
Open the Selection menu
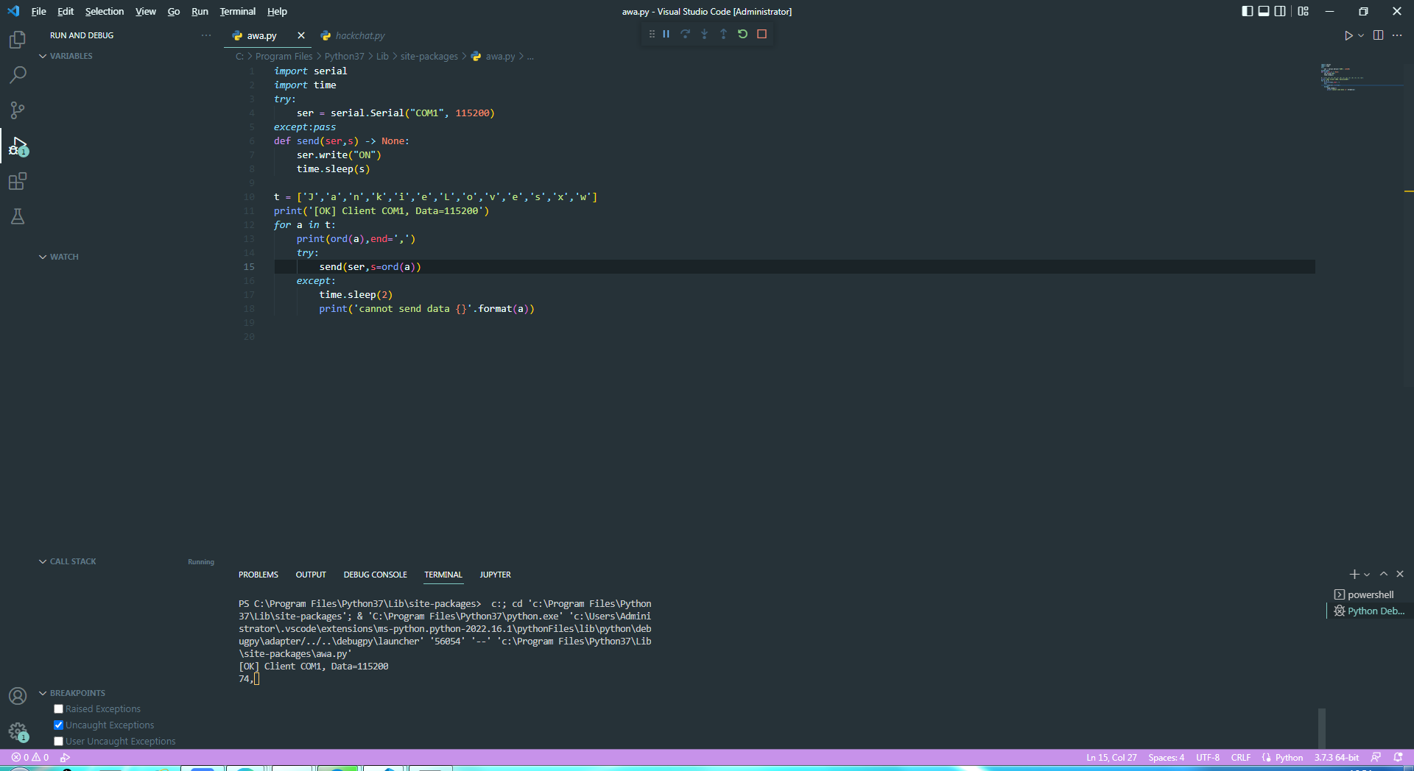[x=104, y=11]
